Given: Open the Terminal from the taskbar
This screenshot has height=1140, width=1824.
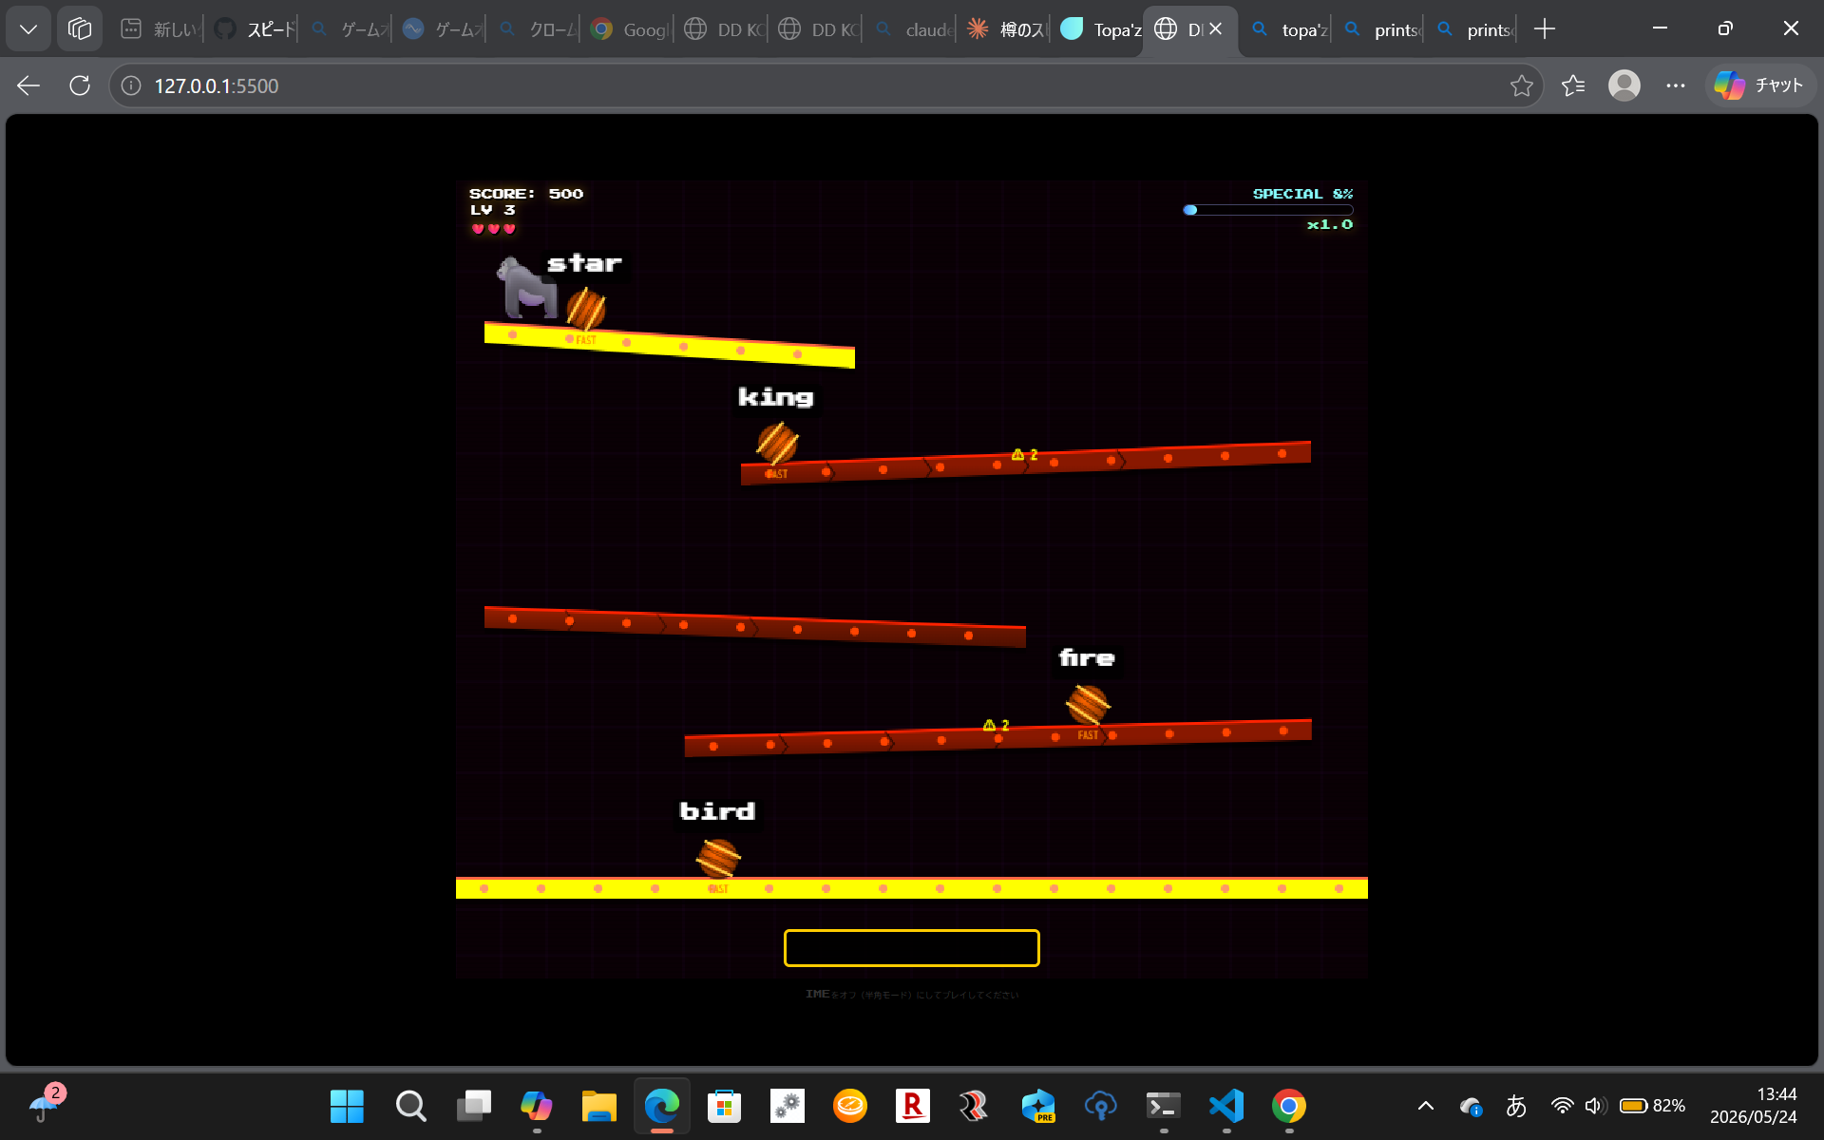Looking at the screenshot, I should click(1163, 1106).
